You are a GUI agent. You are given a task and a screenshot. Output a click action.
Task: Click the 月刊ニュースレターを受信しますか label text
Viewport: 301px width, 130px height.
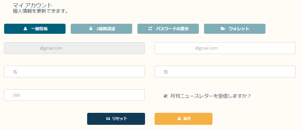210,96
